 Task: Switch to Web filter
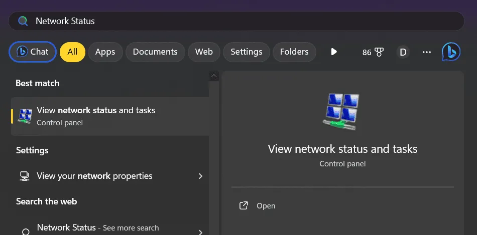204,52
